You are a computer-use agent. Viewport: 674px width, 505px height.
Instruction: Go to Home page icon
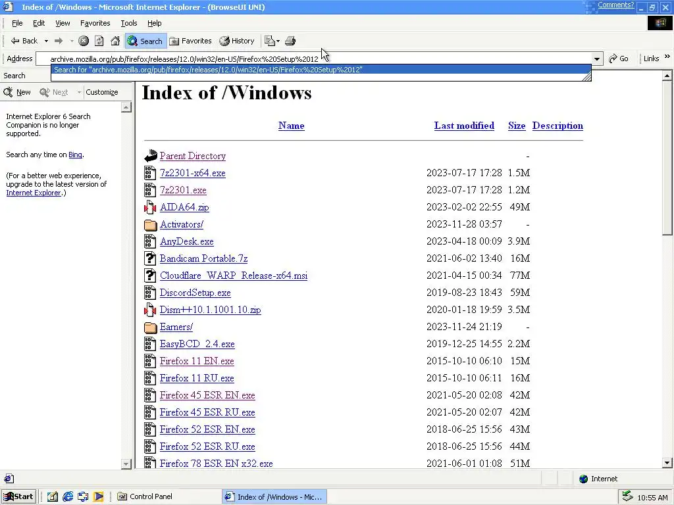(x=115, y=41)
